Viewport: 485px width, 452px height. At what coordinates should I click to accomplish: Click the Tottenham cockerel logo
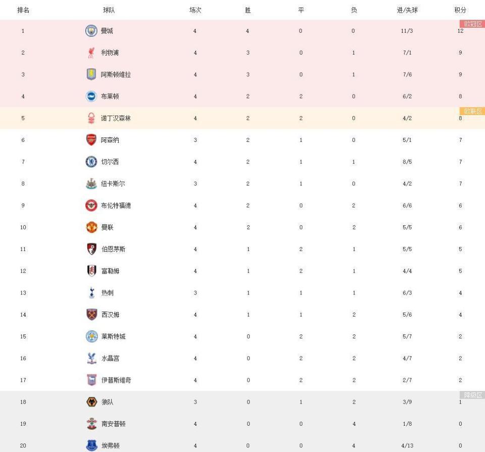[x=91, y=293]
